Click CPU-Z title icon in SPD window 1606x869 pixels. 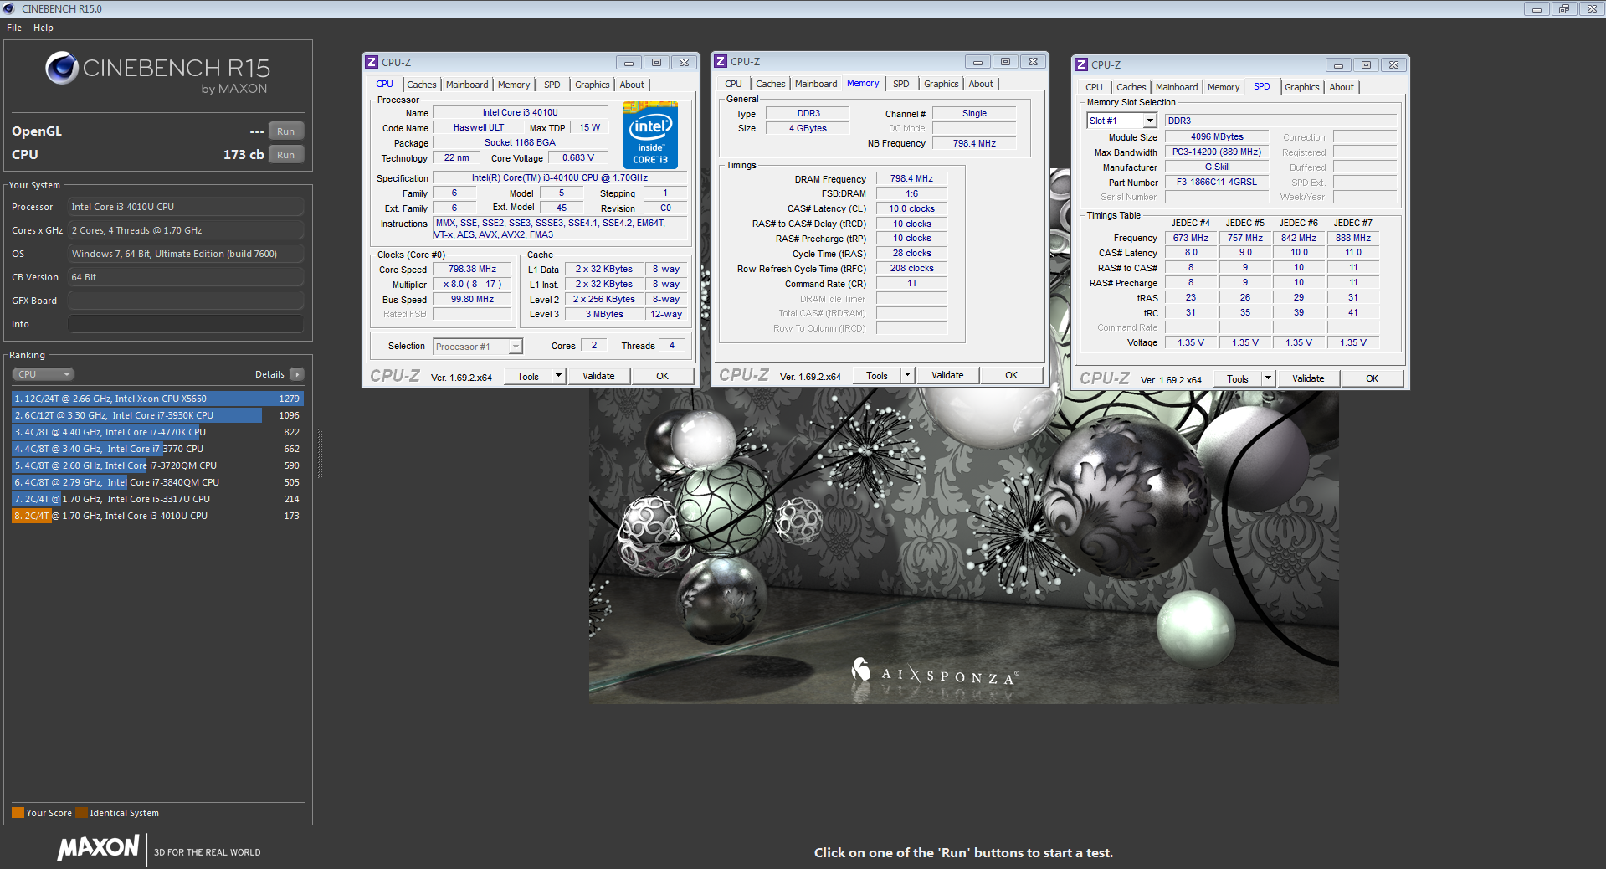click(1081, 64)
